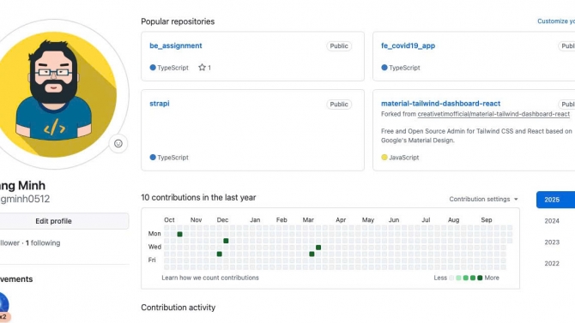Click the Public label on be_assignment

pos(339,46)
